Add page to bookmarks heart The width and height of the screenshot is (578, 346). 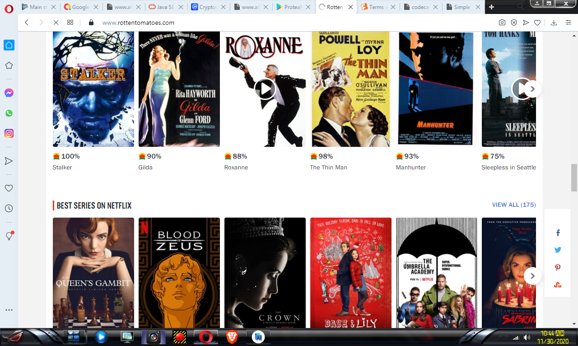click(537, 23)
